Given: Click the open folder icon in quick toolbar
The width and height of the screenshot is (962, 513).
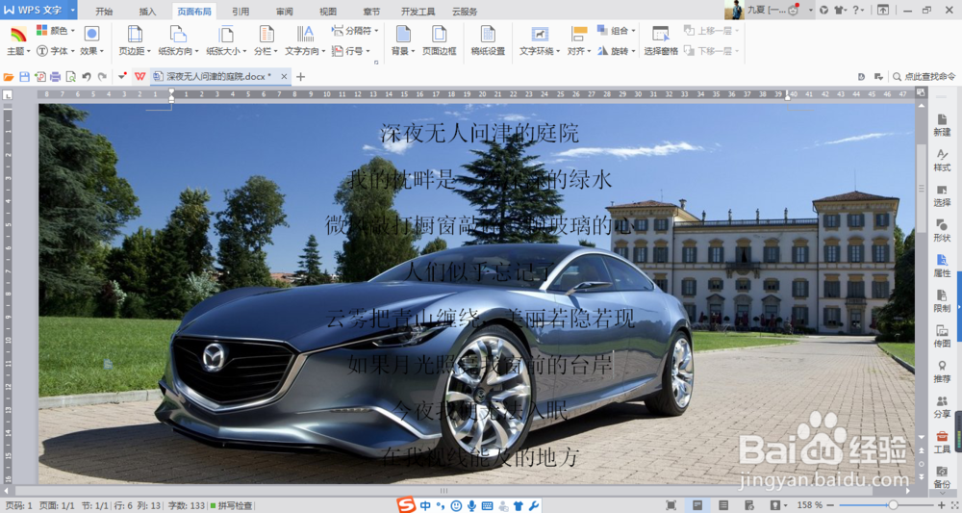Looking at the screenshot, I should click(9, 77).
